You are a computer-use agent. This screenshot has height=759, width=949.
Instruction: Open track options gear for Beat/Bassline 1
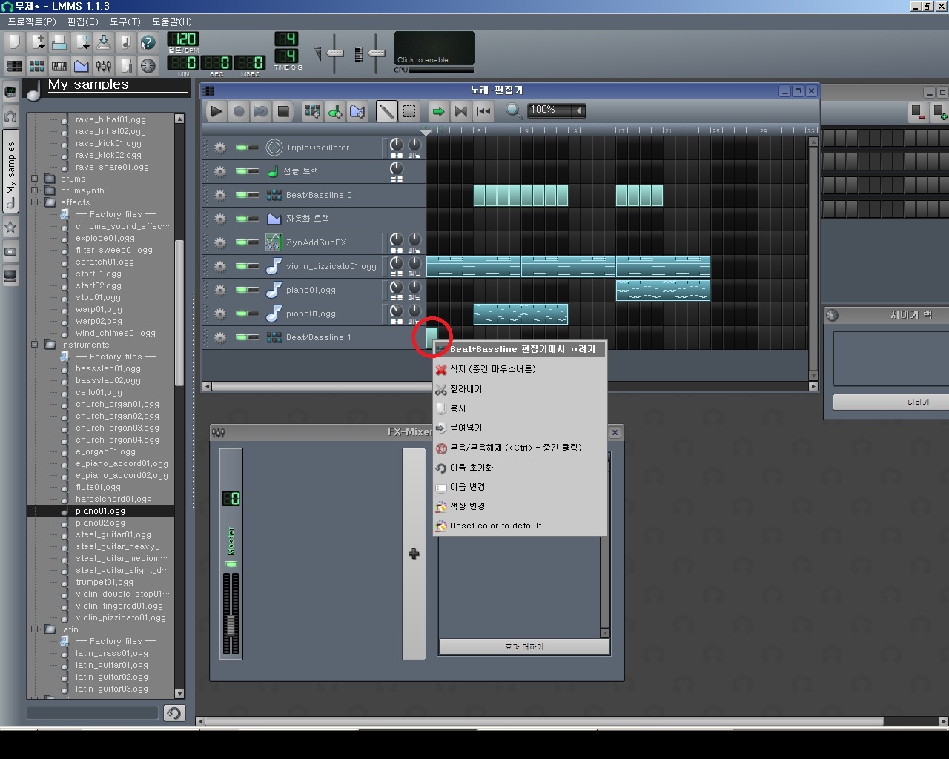coord(219,337)
